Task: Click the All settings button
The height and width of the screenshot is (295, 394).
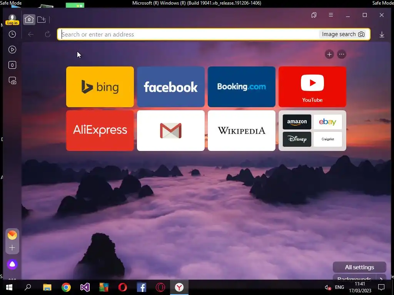Action: [359, 267]
